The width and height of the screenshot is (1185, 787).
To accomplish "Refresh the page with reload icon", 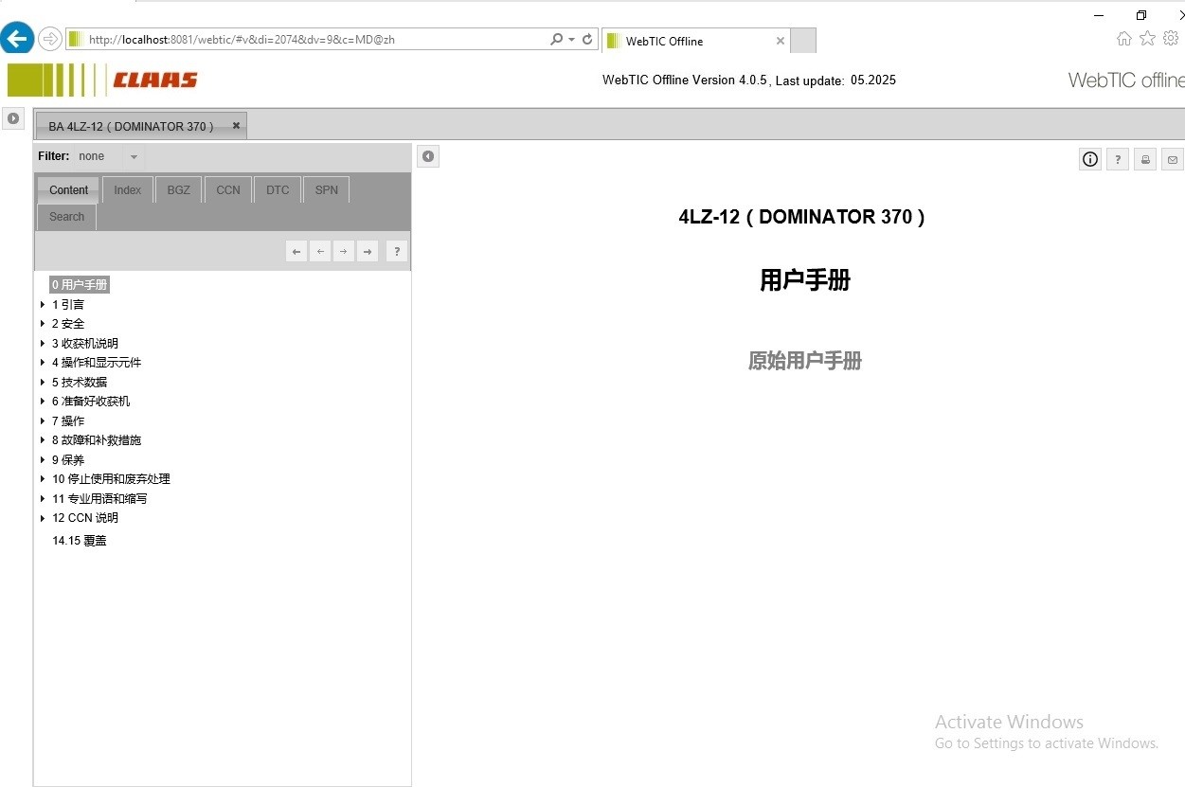I will point(587,39).
